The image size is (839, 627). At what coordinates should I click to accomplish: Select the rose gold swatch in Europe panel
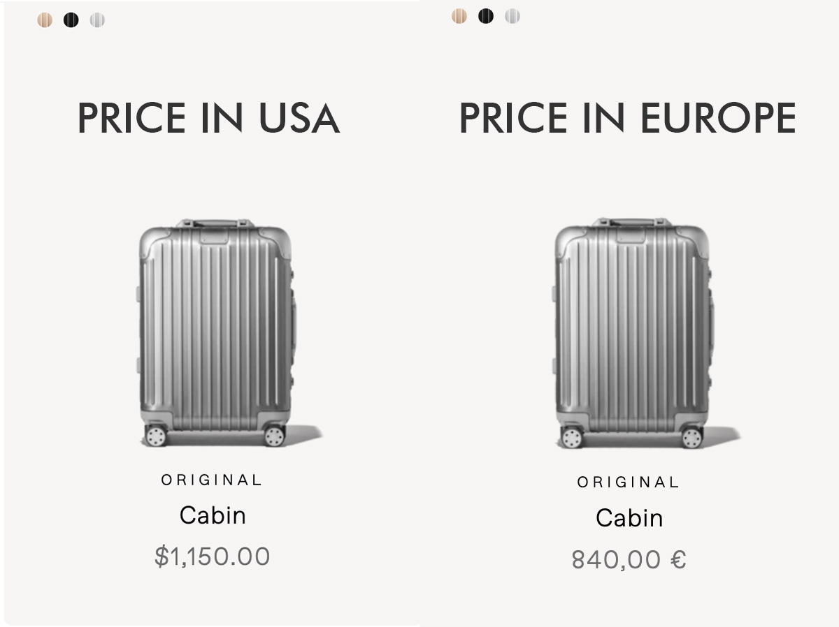click(x=459, y=16)
